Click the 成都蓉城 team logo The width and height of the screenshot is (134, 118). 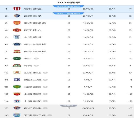click(x=17, y=9)
